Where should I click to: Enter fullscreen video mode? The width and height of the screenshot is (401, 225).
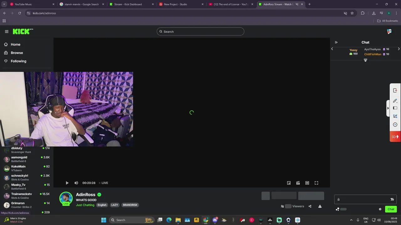[x=316, y=183]
